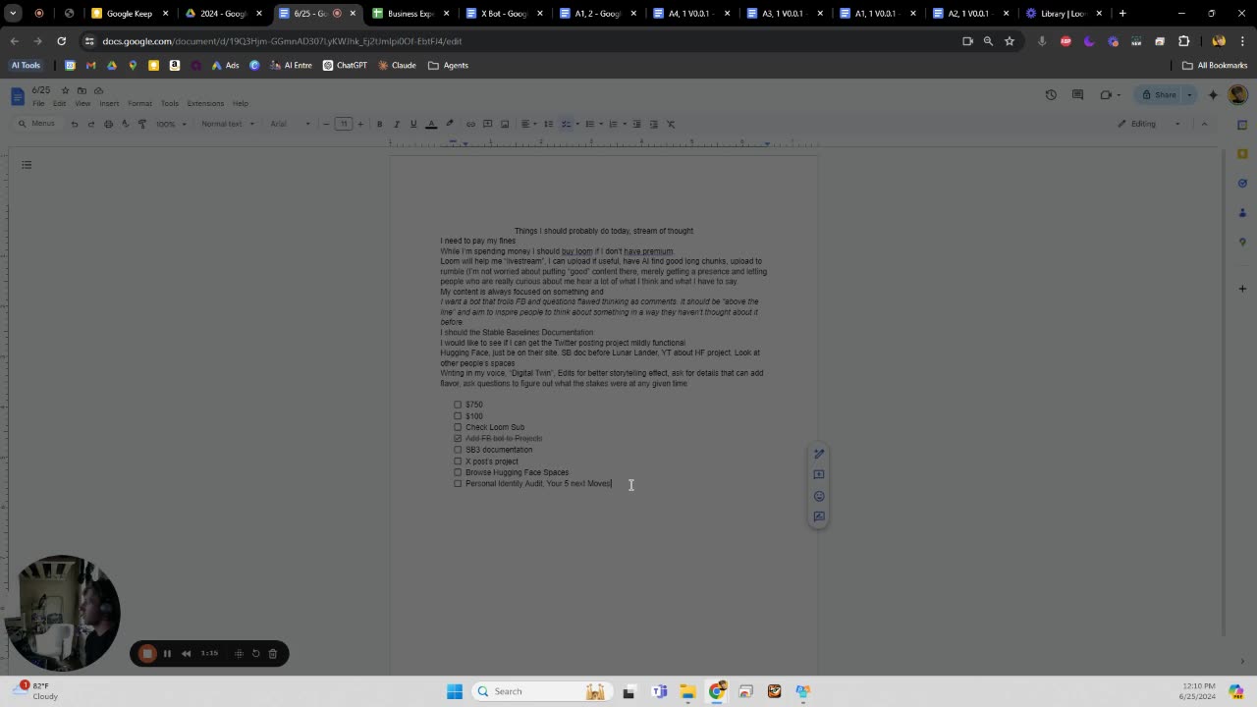Open bulleted list options dropdown arrow
1257x707 pixels.
(600, 124)
